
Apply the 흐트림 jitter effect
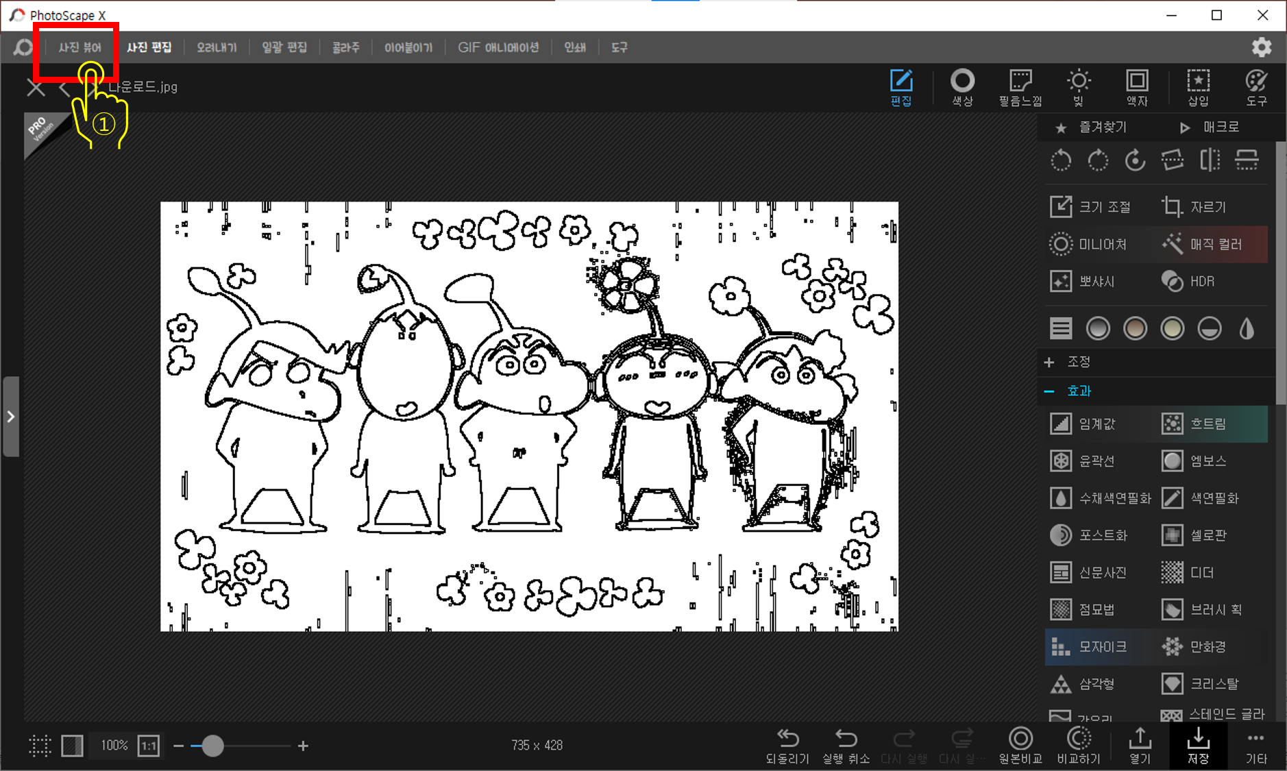(1194, 424)
